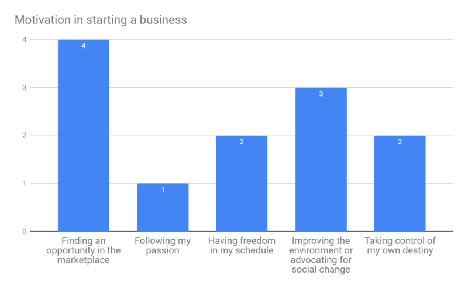Screen dimensions: 468x289
Task: Click the data label "1" in the passion bar
Action: pos(163,190)
